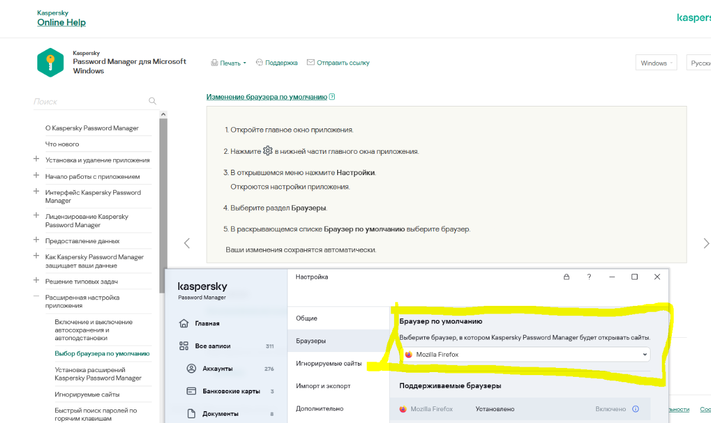Expand Установка и удаление приложения section
Screen dimensions: 711x423
point(36,159)
